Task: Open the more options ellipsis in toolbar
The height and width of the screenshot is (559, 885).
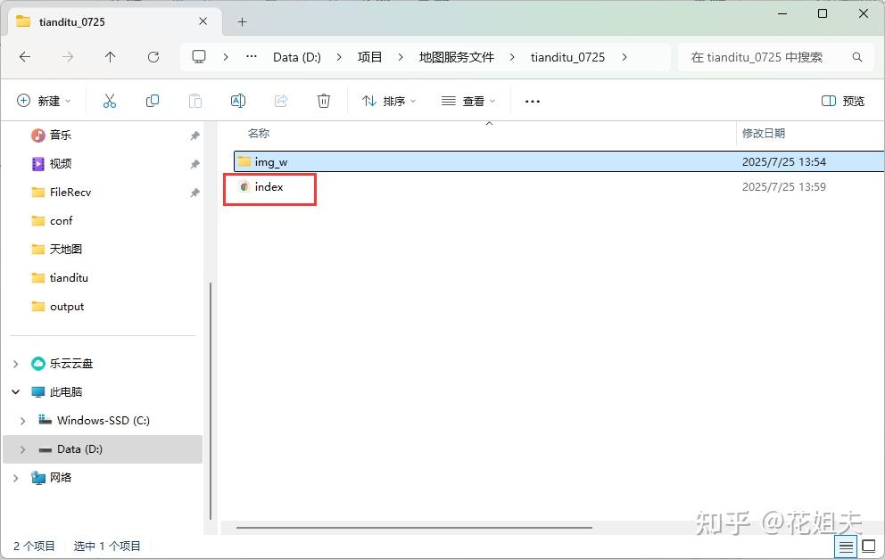Action: click(533, 102)
